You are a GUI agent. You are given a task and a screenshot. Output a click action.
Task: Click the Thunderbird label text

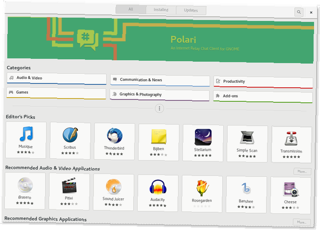coord(114,148)
